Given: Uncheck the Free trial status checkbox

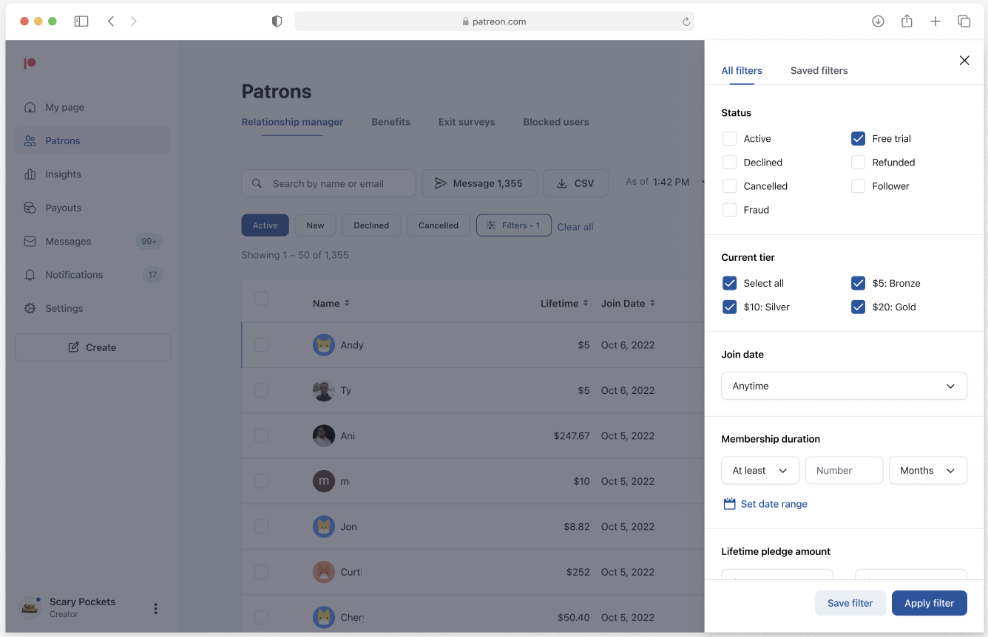Looking at the screenshot, I should click(x=858, y=138).
